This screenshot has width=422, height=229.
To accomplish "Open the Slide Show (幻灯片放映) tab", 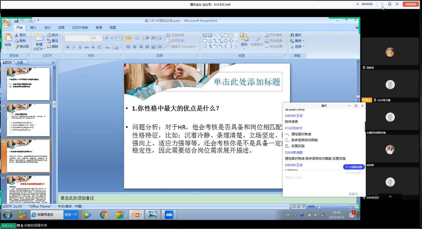I will click(x=80, y=28).
